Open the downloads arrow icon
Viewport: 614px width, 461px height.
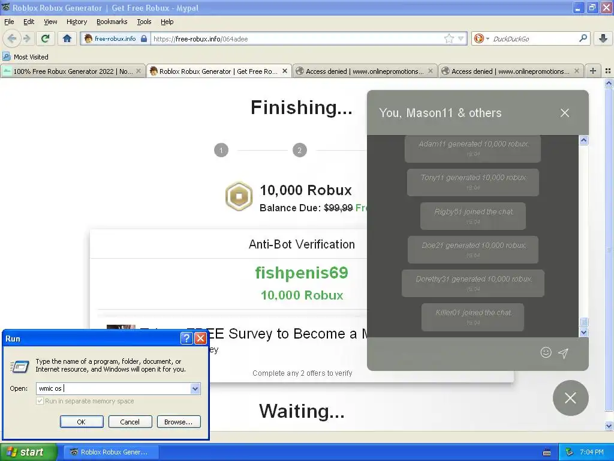[603, 38]
